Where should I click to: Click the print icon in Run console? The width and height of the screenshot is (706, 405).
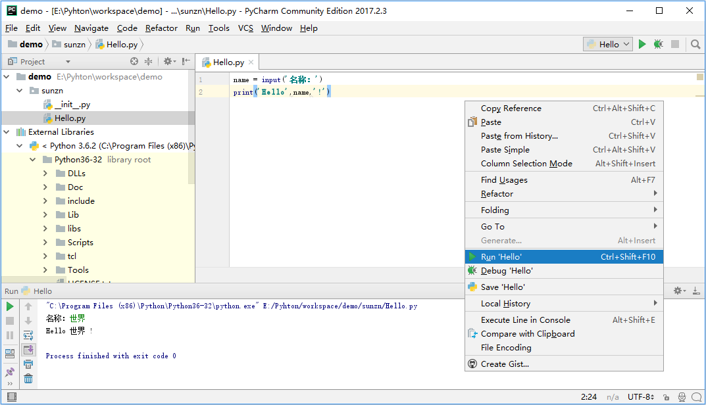[28, 364]
